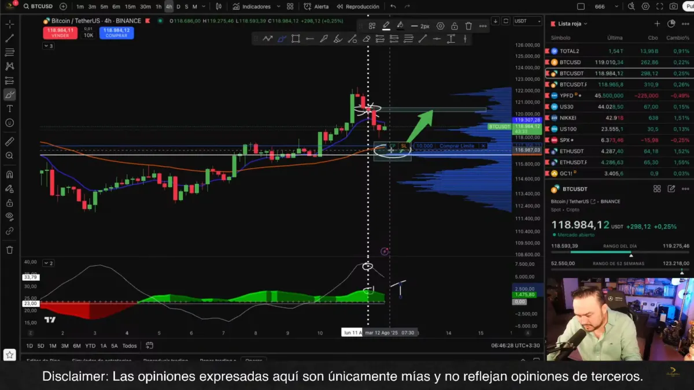
Task: Click the BTCUSD symbol search box
Action: (x=39, y=6)
